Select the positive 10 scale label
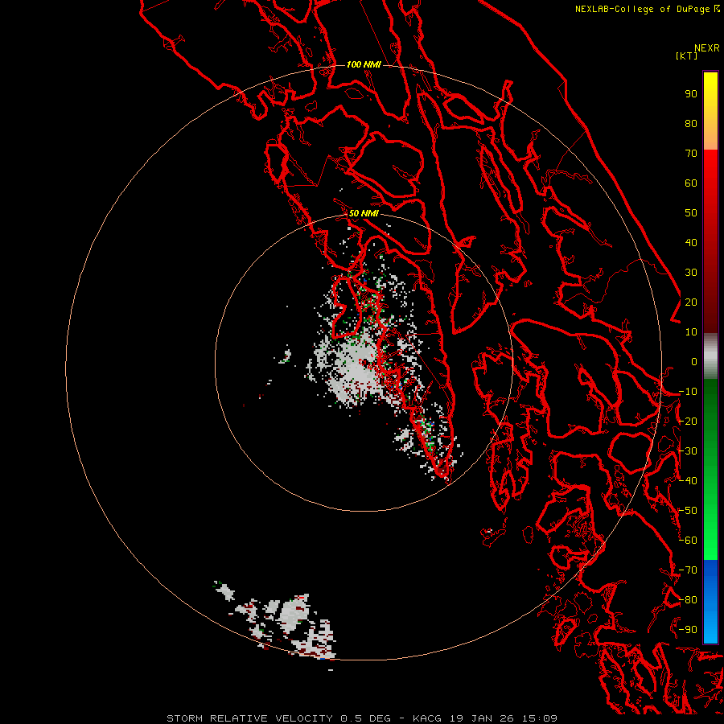Viewport: 724px width, 724px height. [691, 332]
